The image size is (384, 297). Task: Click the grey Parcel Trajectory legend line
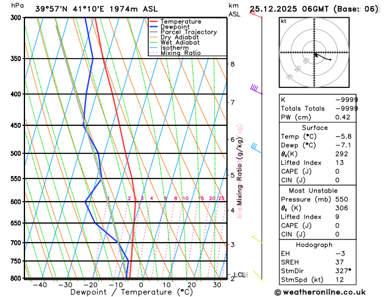coord(154,32)
